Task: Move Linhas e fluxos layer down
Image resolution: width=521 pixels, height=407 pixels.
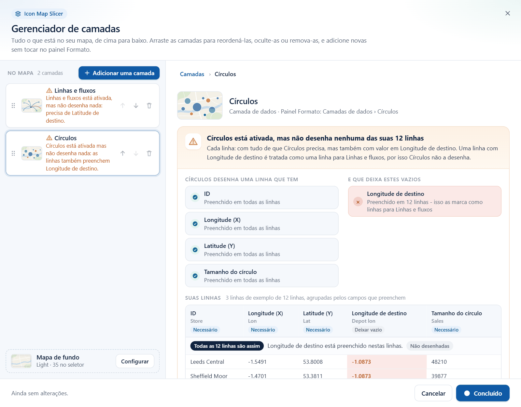Action: pos(136,106)
